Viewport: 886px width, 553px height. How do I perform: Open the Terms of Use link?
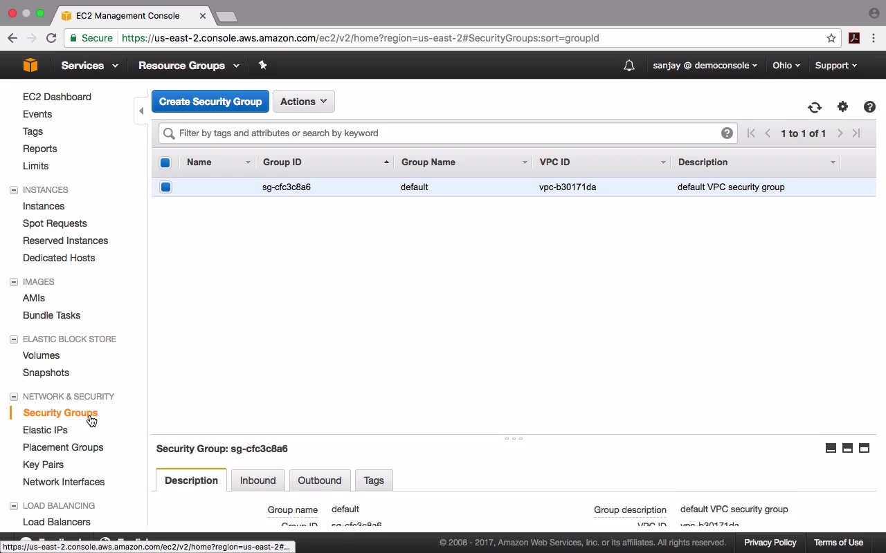(838, 543)
